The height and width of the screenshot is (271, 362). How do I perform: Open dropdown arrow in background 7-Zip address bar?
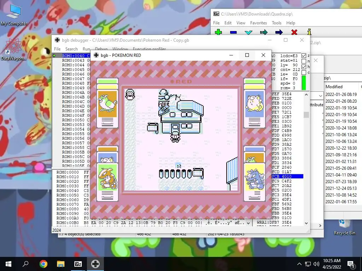coord(320,95)
